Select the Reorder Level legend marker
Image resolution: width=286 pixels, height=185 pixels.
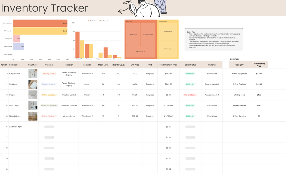coord(99,21)
